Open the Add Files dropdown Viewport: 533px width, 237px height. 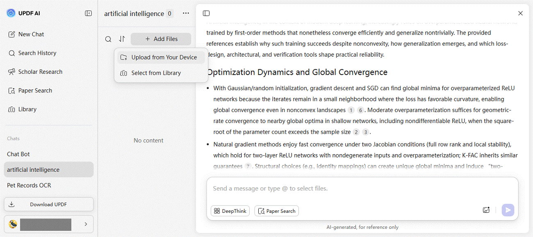(x=161, y=39)
